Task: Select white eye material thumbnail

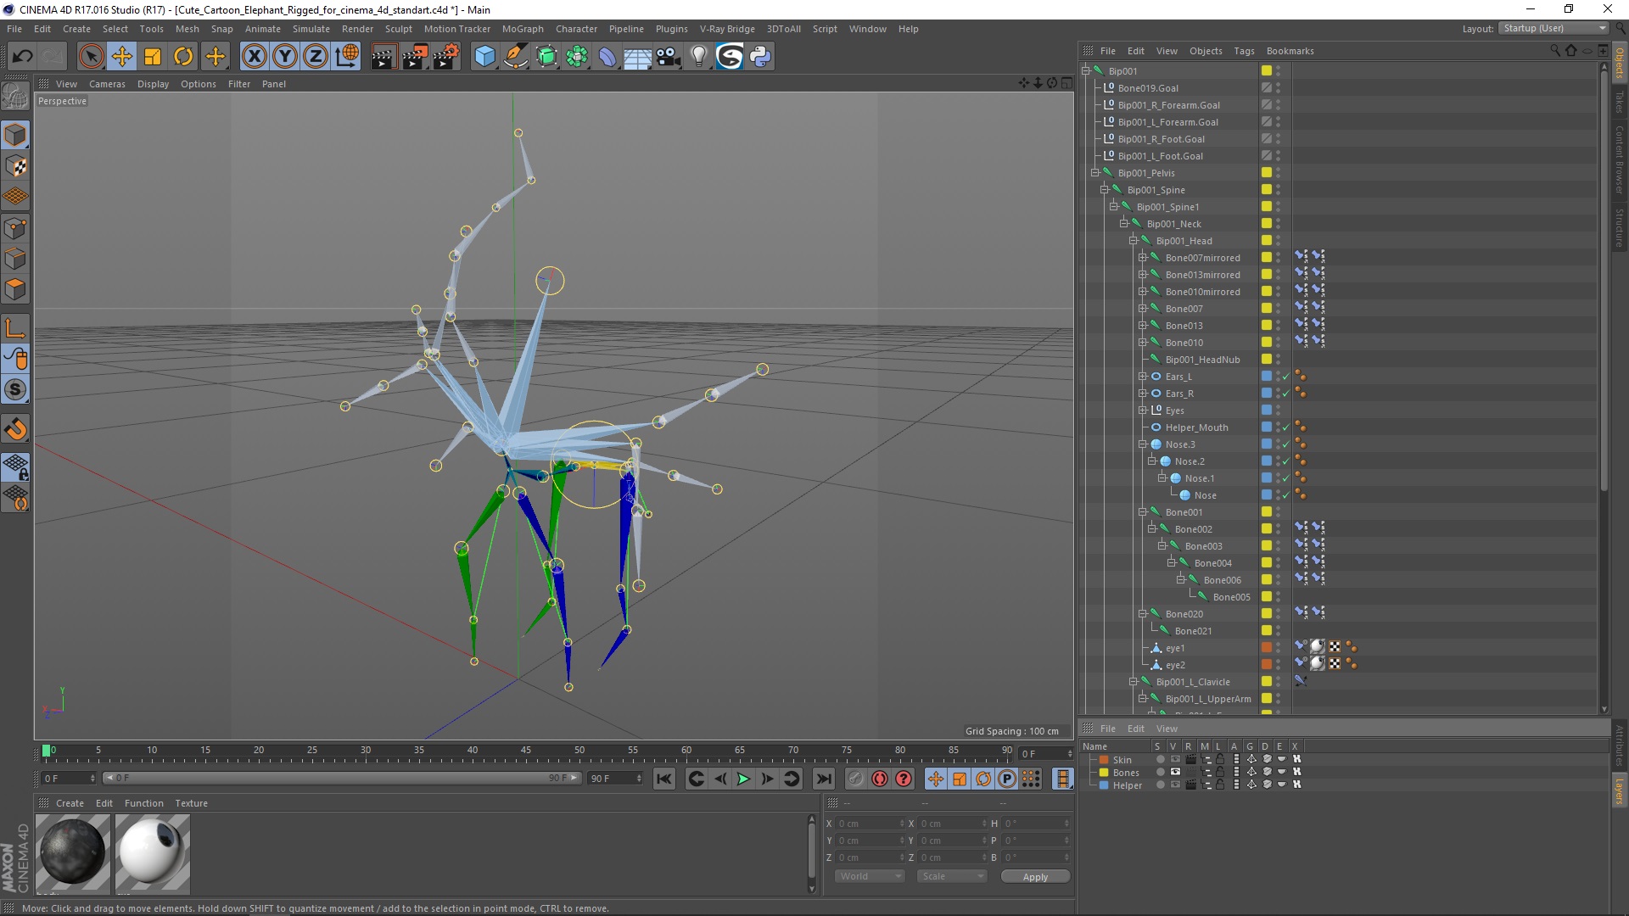Action: 153,852
